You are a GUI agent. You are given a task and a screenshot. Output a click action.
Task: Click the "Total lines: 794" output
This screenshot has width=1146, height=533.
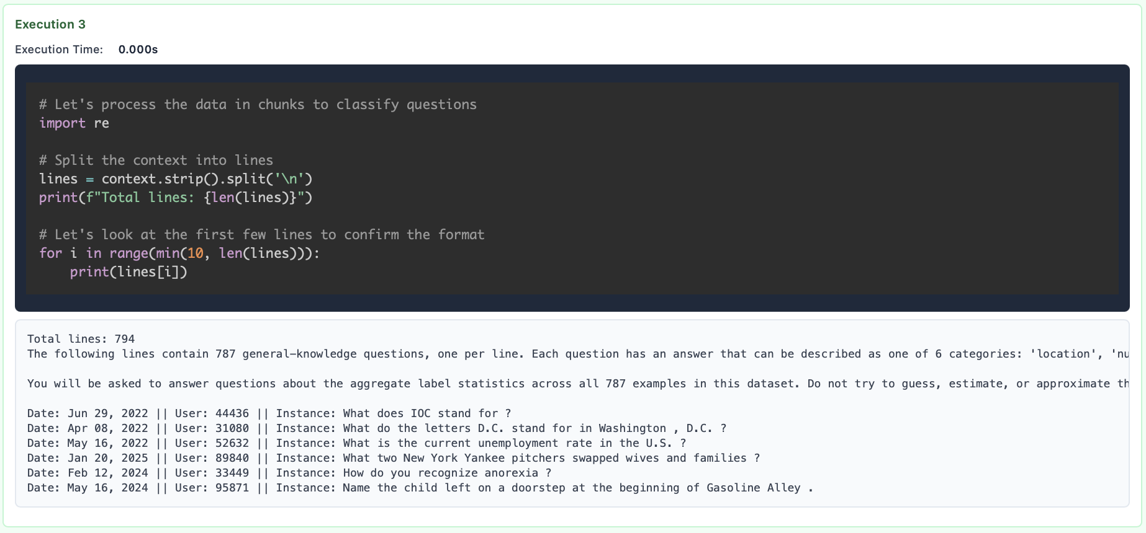(x=81, y=339)
